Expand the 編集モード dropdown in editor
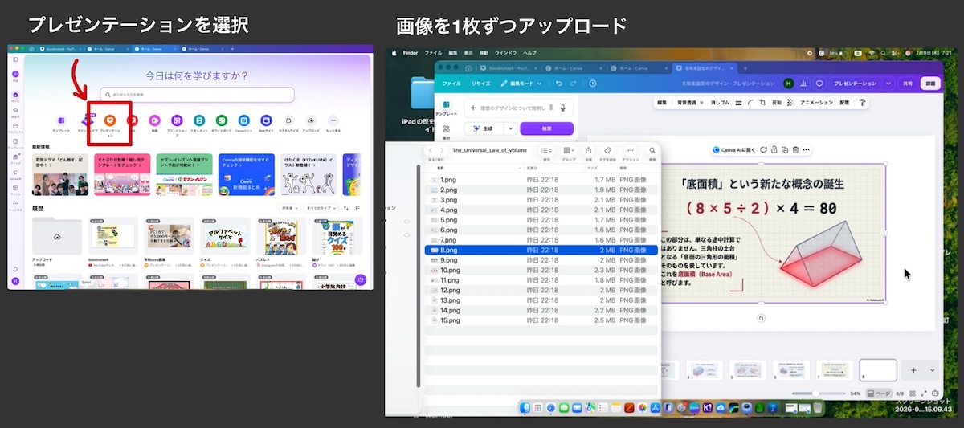 coord(520,83)
